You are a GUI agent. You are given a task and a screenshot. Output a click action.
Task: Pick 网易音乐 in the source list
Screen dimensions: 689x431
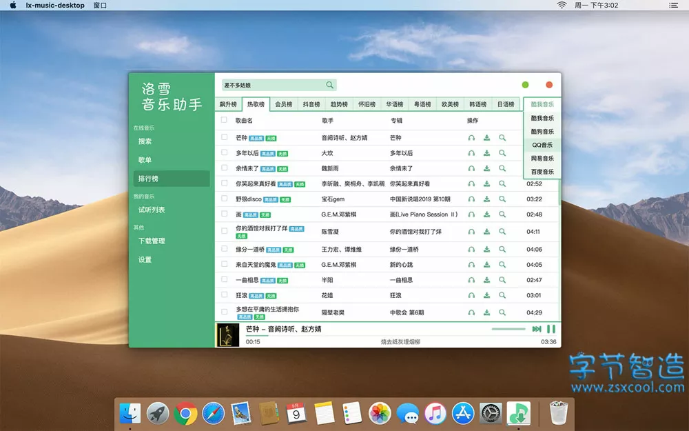[x=542, y=159]
